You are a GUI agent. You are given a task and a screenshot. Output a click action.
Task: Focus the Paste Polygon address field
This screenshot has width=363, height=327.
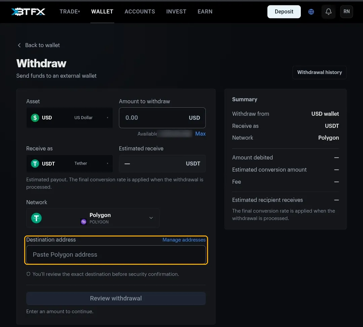[116, 254]
